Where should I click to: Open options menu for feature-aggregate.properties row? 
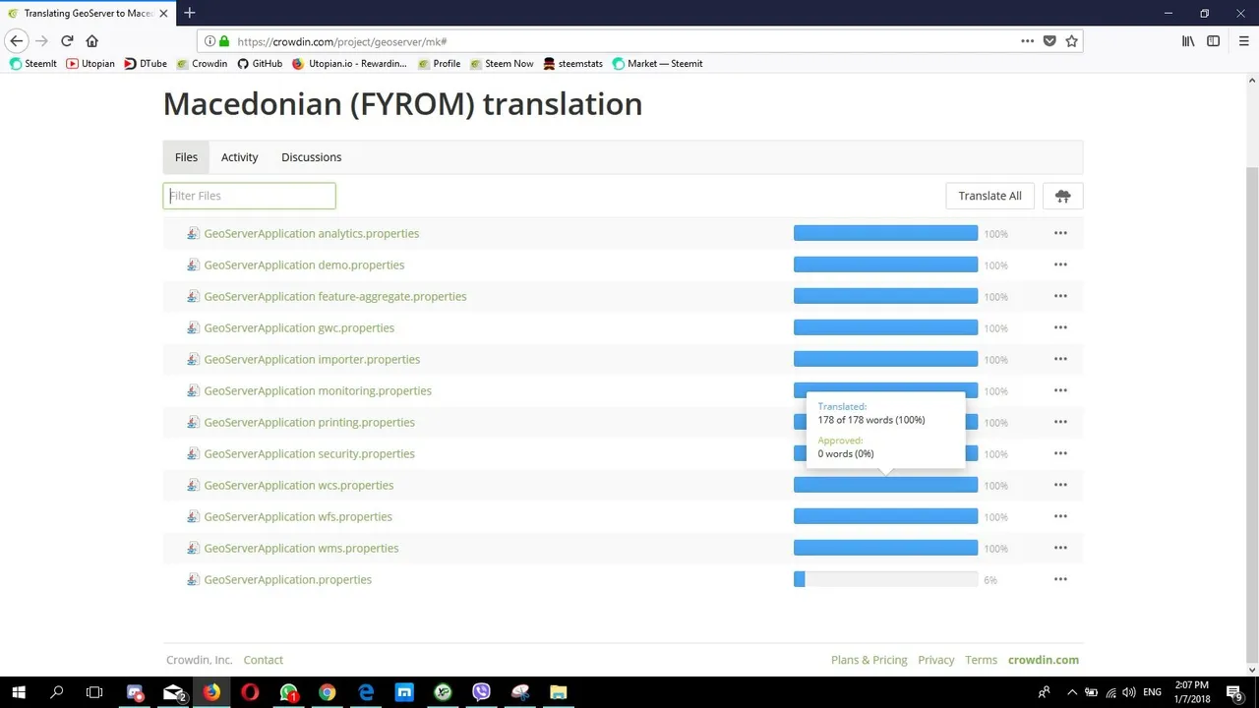click(x=1060, y=296)
